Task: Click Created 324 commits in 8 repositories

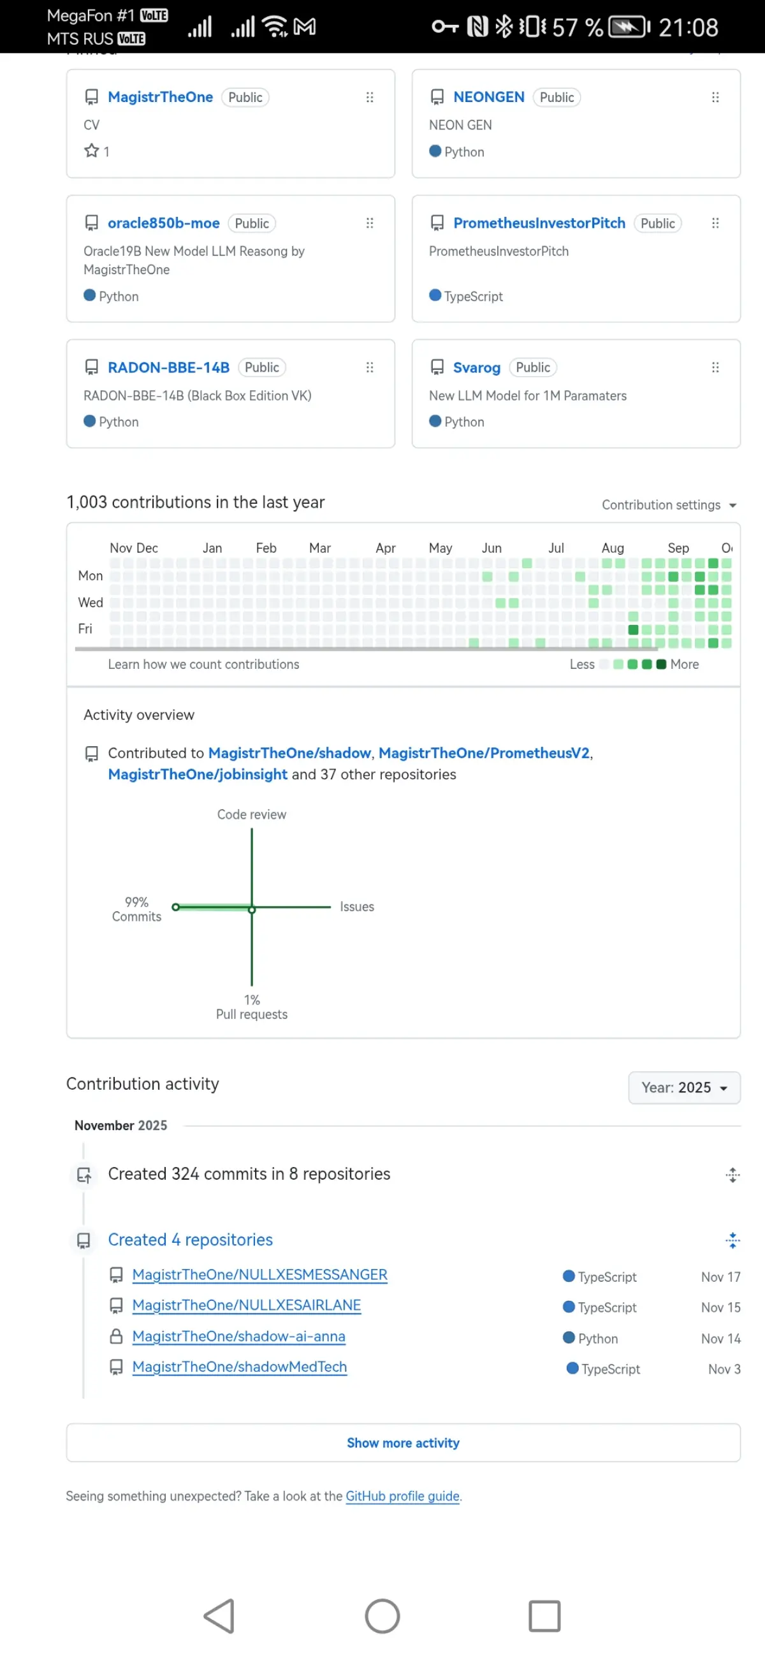Action: [249, 1174]
